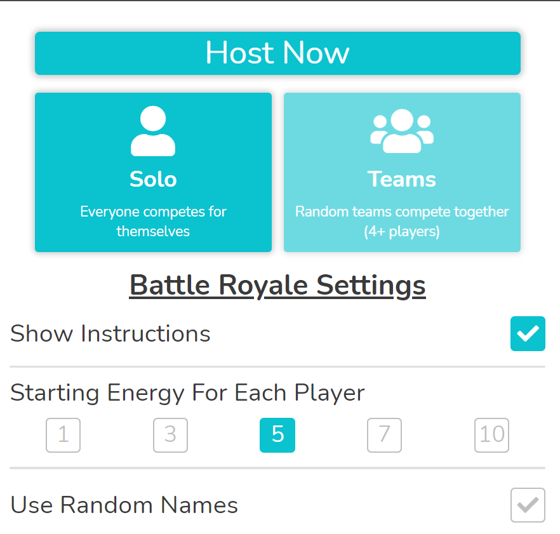Choose 3 as starting energy

pyautogui.click(x=170, y=435)
